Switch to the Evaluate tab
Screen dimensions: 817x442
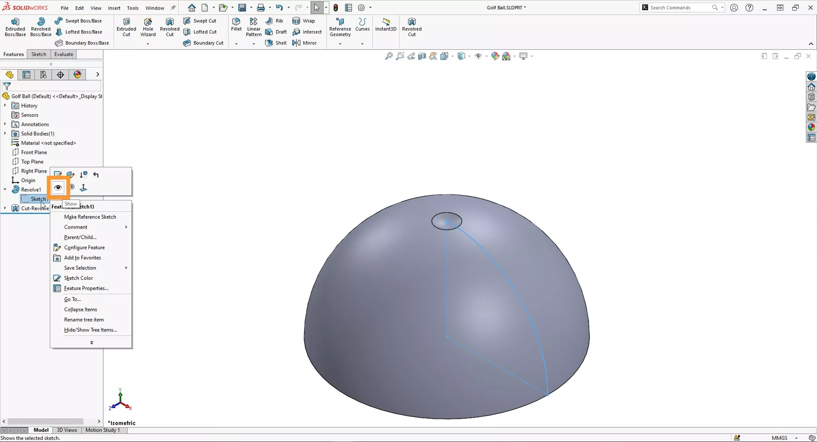click(64, 54)
